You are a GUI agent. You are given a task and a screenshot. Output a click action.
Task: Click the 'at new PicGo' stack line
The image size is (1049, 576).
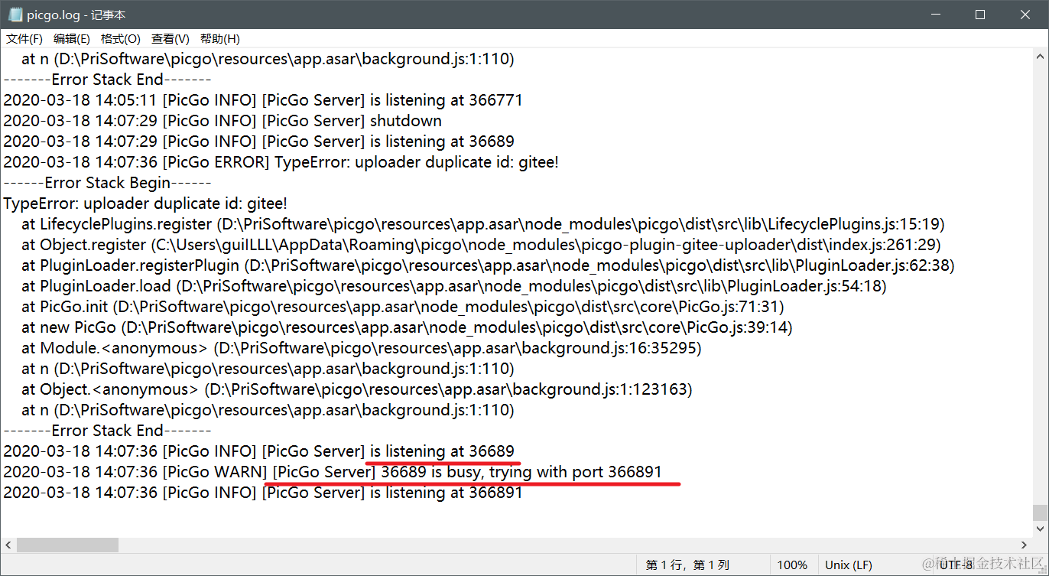[407, 327]
